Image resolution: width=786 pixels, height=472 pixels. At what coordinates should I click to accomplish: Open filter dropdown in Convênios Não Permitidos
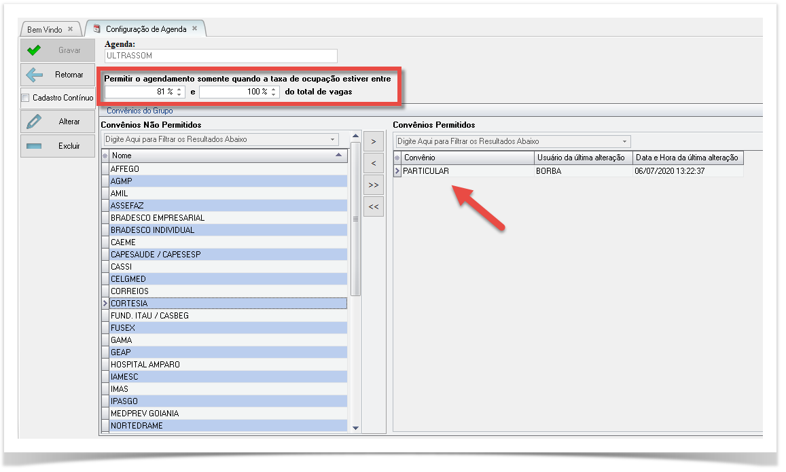(333, 140)
